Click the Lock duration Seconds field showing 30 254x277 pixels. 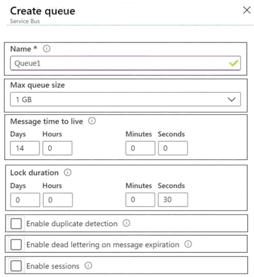[x=172, y=200]
